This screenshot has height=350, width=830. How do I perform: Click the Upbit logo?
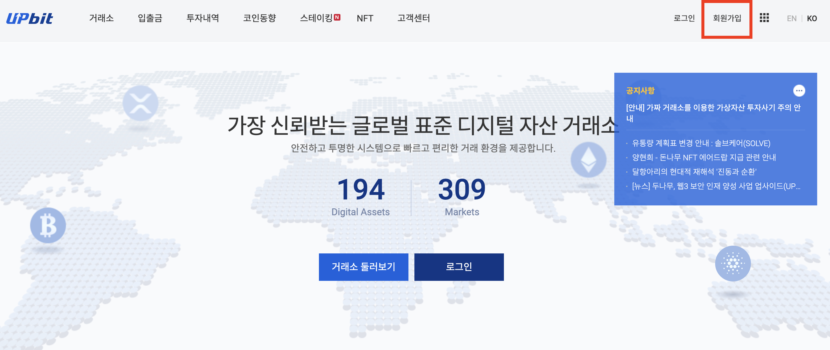coord(30,18)
